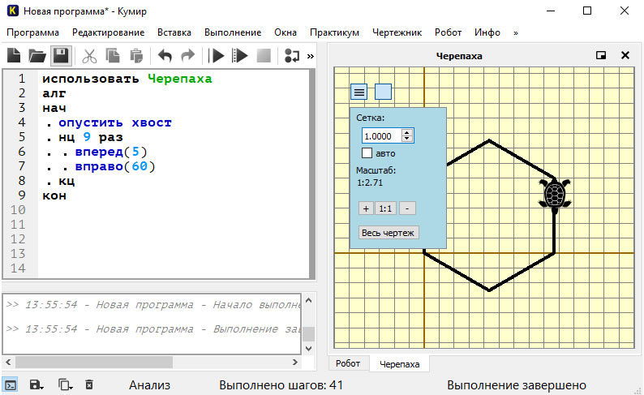Place the cursor on вправо(60) code line
The height and width of the screenshot is (395, 644).
115,166
